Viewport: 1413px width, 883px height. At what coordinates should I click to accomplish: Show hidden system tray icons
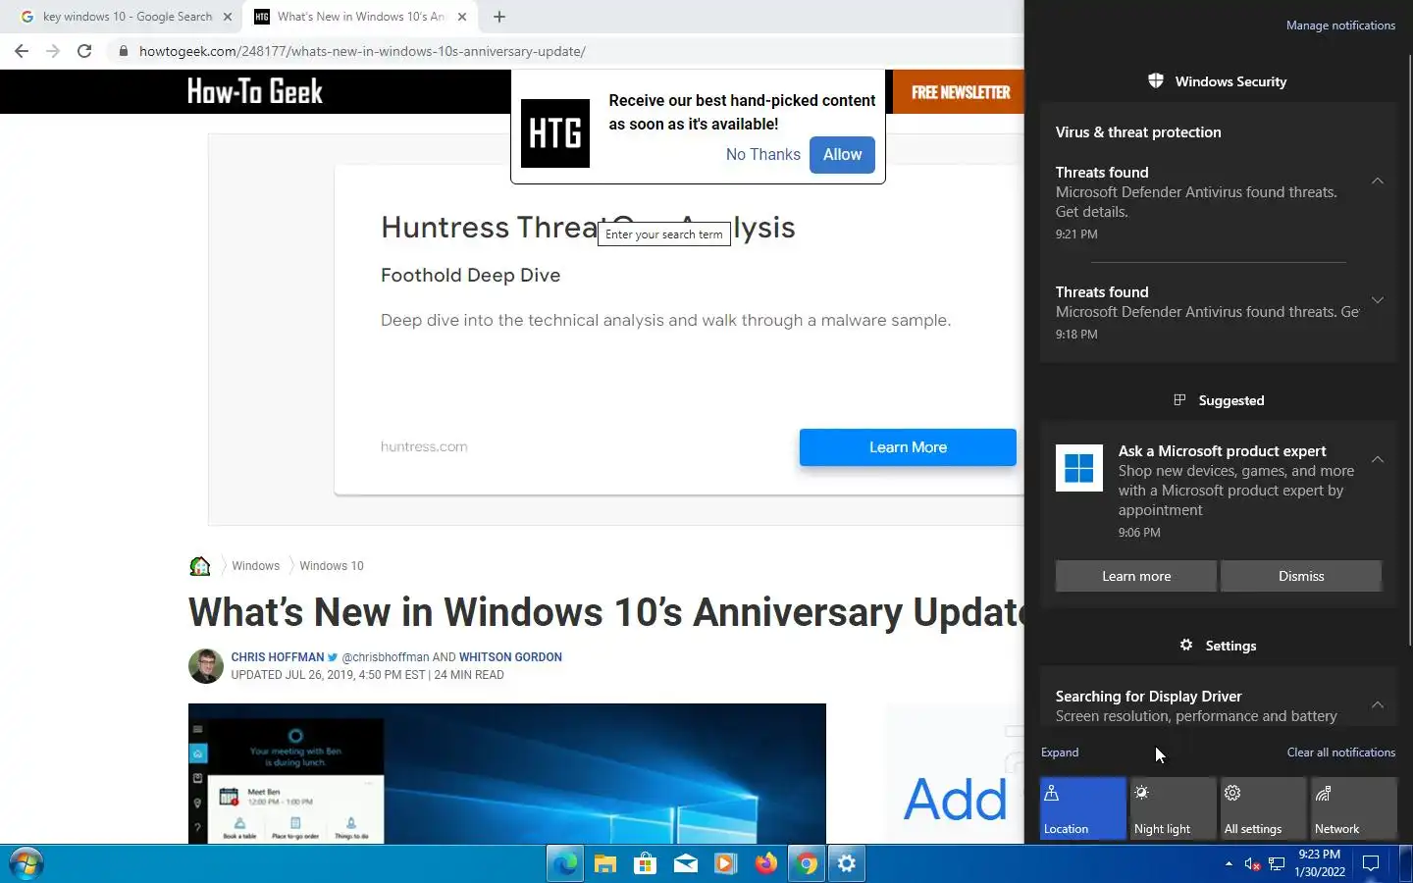1229,863
